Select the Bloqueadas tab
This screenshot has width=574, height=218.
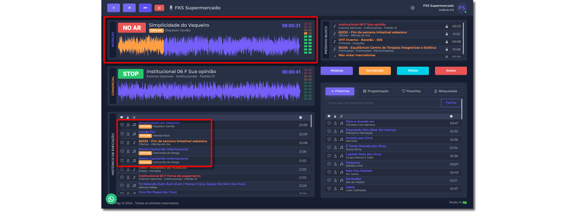[x=445, y=91]
